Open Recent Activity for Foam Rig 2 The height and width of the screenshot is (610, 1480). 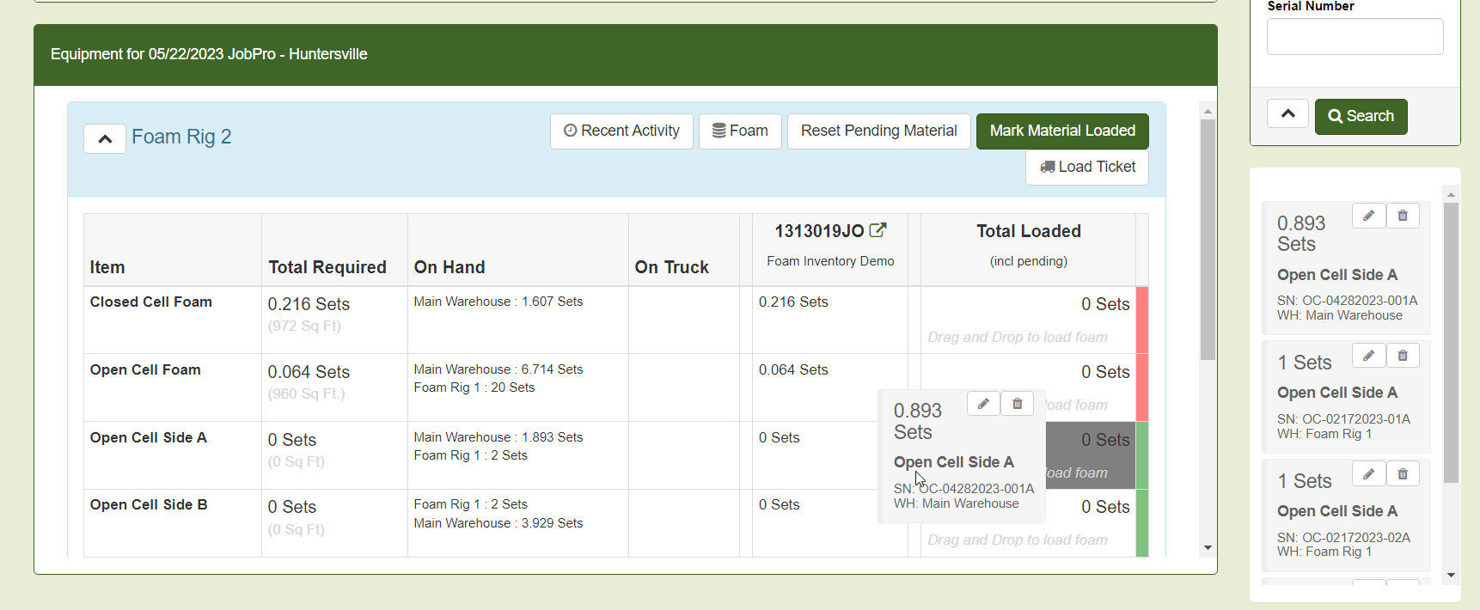coord(621,131)
